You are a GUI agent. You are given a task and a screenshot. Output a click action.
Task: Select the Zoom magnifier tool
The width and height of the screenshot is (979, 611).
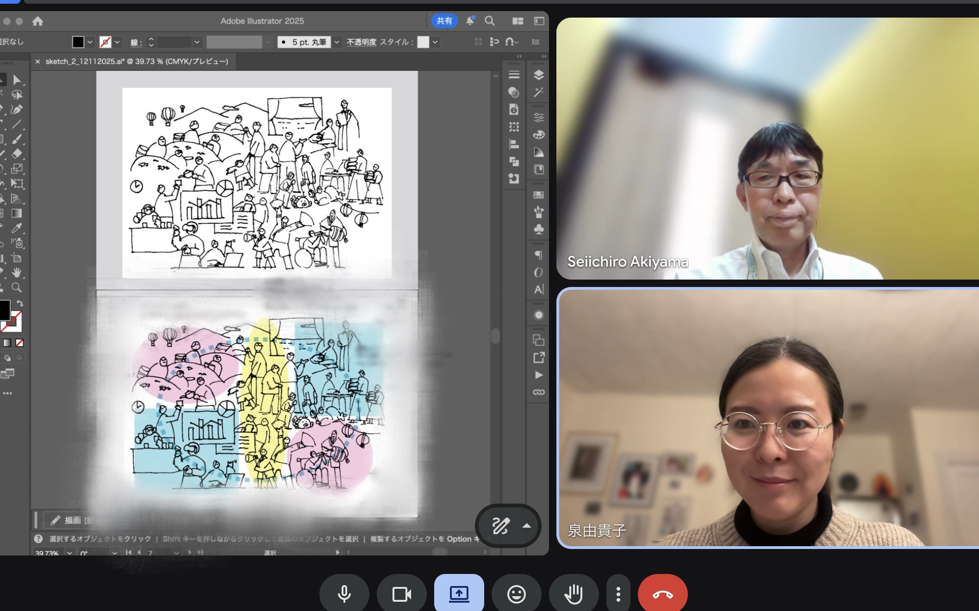pyautogui.click(x=17, y=287)
